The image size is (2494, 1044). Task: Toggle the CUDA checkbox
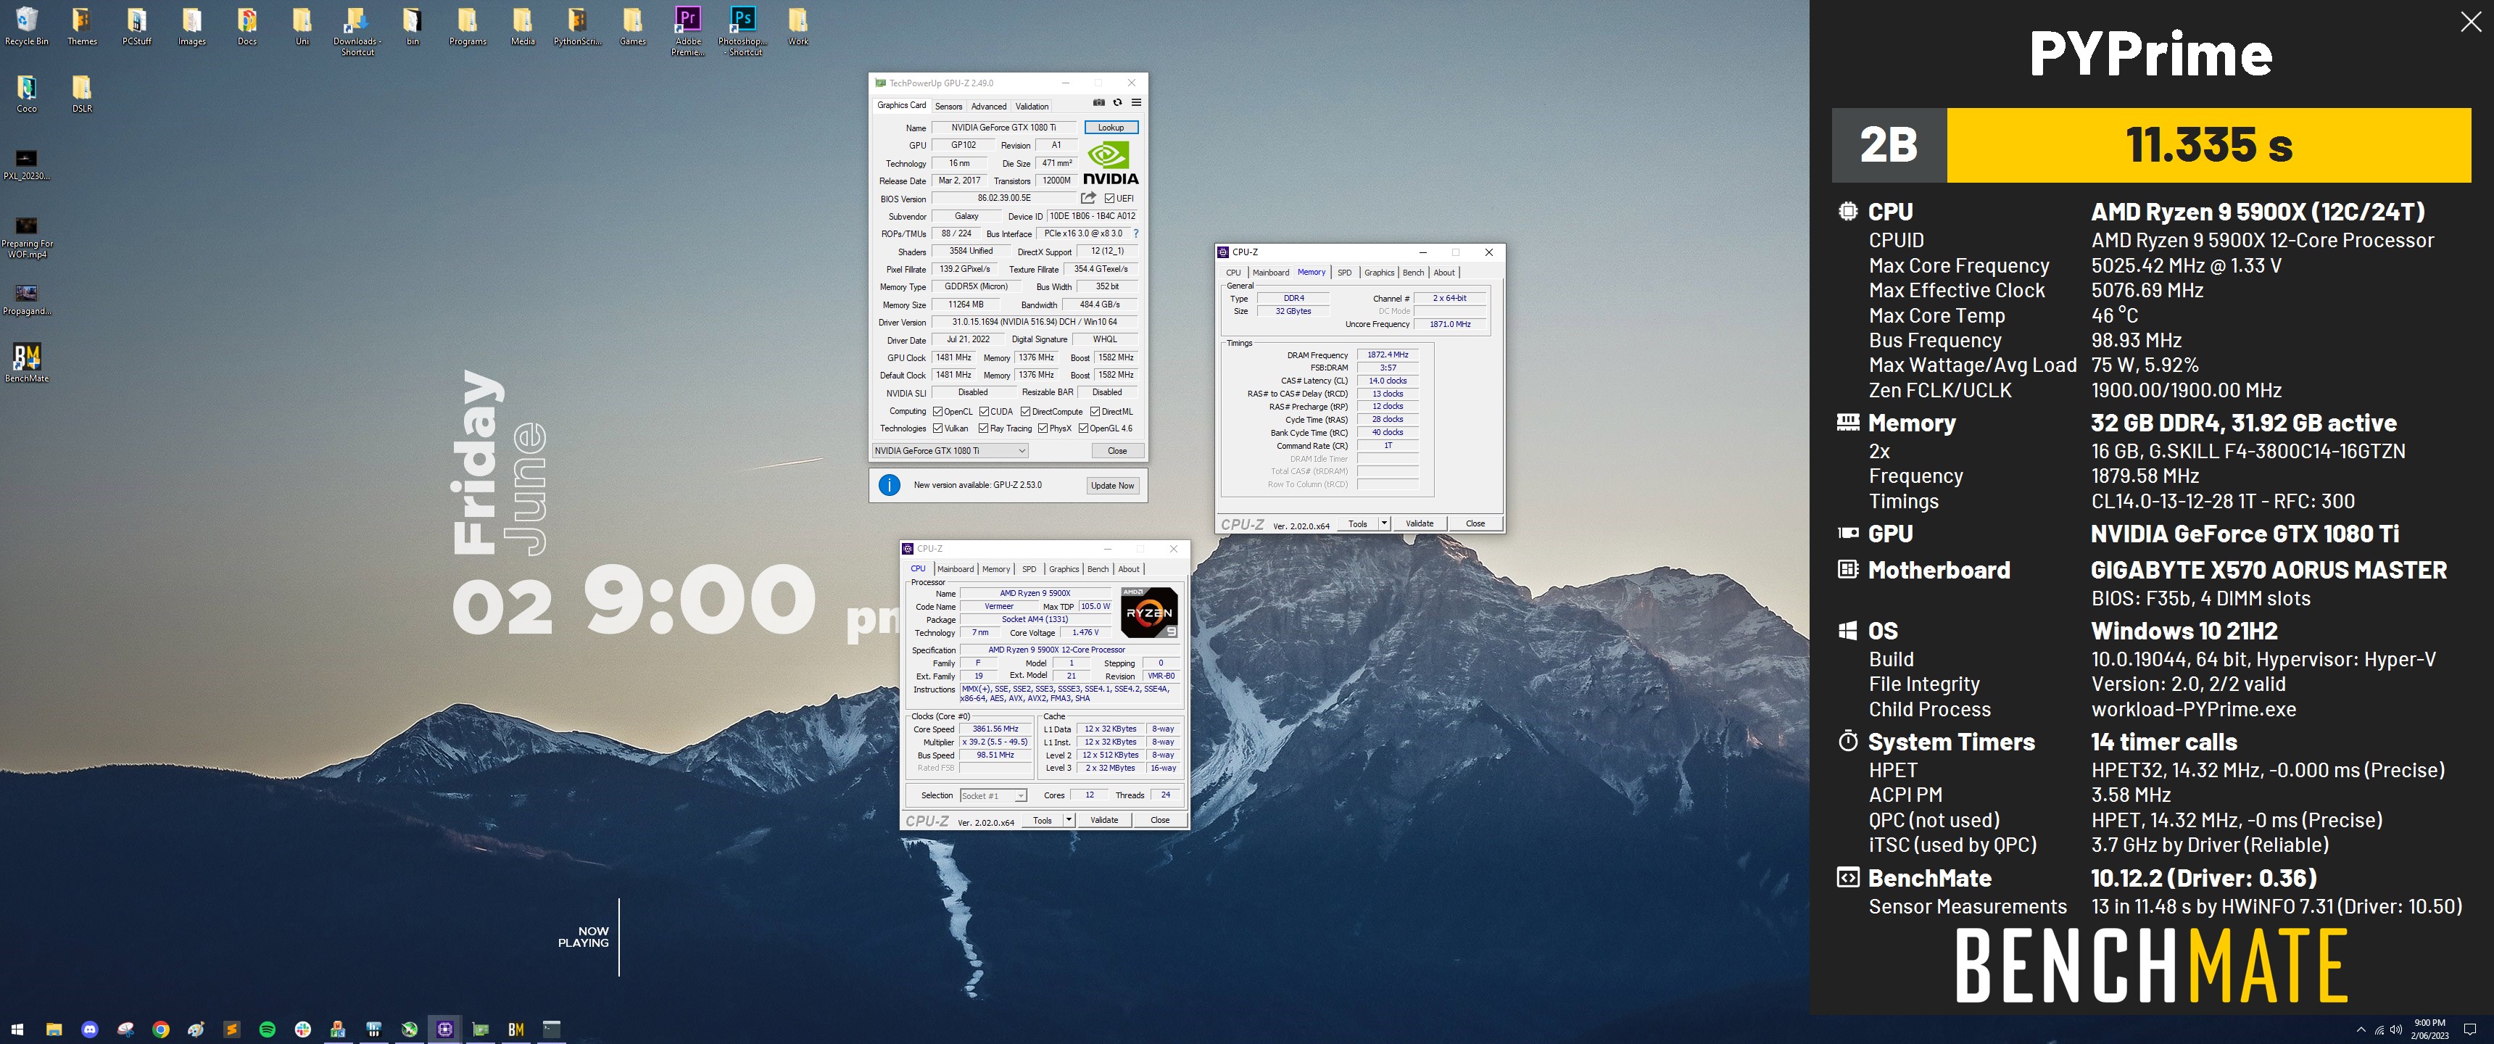click(x=984, y=412)
